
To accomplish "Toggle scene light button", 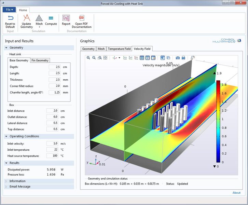I will pos(163,58).
